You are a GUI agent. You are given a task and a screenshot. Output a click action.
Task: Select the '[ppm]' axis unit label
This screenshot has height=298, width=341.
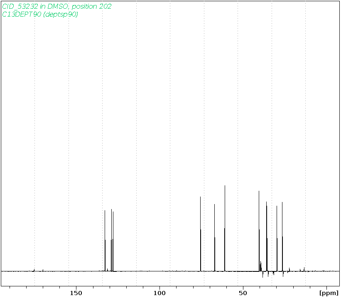(329, 293)
